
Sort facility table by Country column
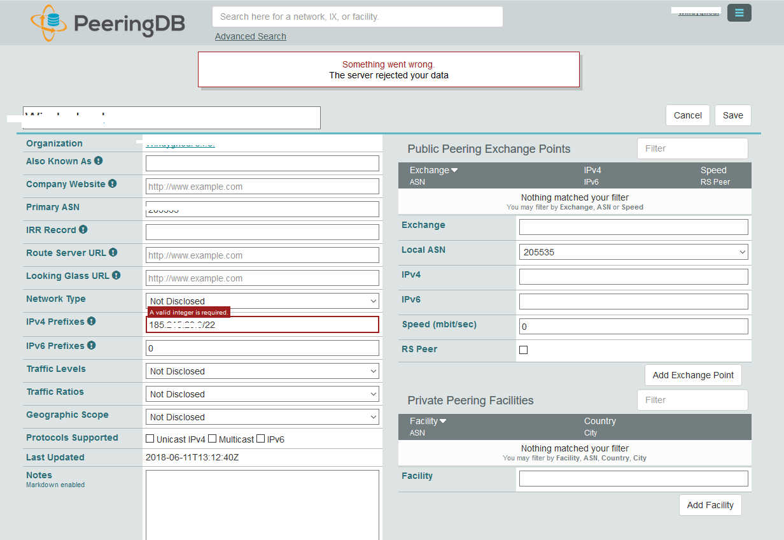[600, 421]
